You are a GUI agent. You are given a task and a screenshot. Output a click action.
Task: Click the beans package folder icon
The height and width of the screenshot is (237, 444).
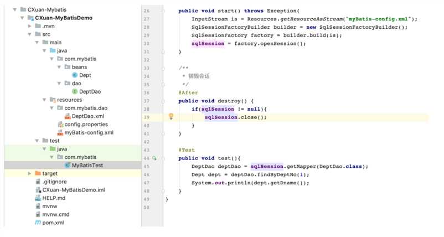[68, 67]
